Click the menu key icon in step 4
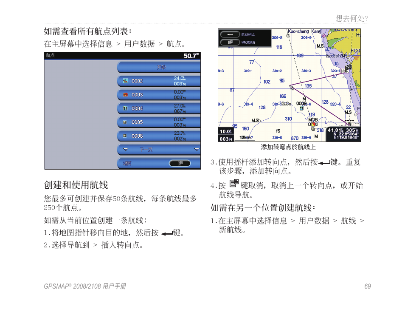Image resolution: width=405 pixels, height=309 pixels. (x=234, y=183)
